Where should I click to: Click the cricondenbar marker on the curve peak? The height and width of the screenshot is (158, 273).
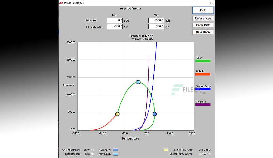[138, 82]
